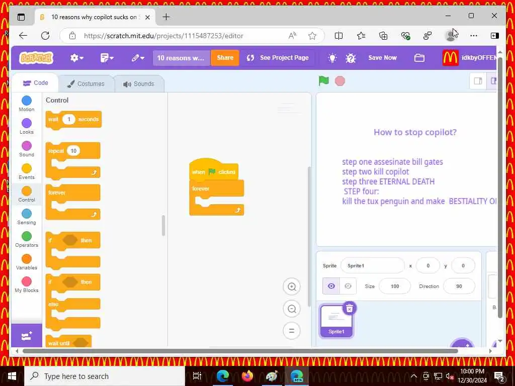515x386 pixels.
Task: Select the Sprite1 thumbnail
Action: pyautogui.click(x=336, y=321)
